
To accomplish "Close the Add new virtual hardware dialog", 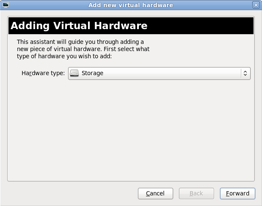I will pos(255,5).
